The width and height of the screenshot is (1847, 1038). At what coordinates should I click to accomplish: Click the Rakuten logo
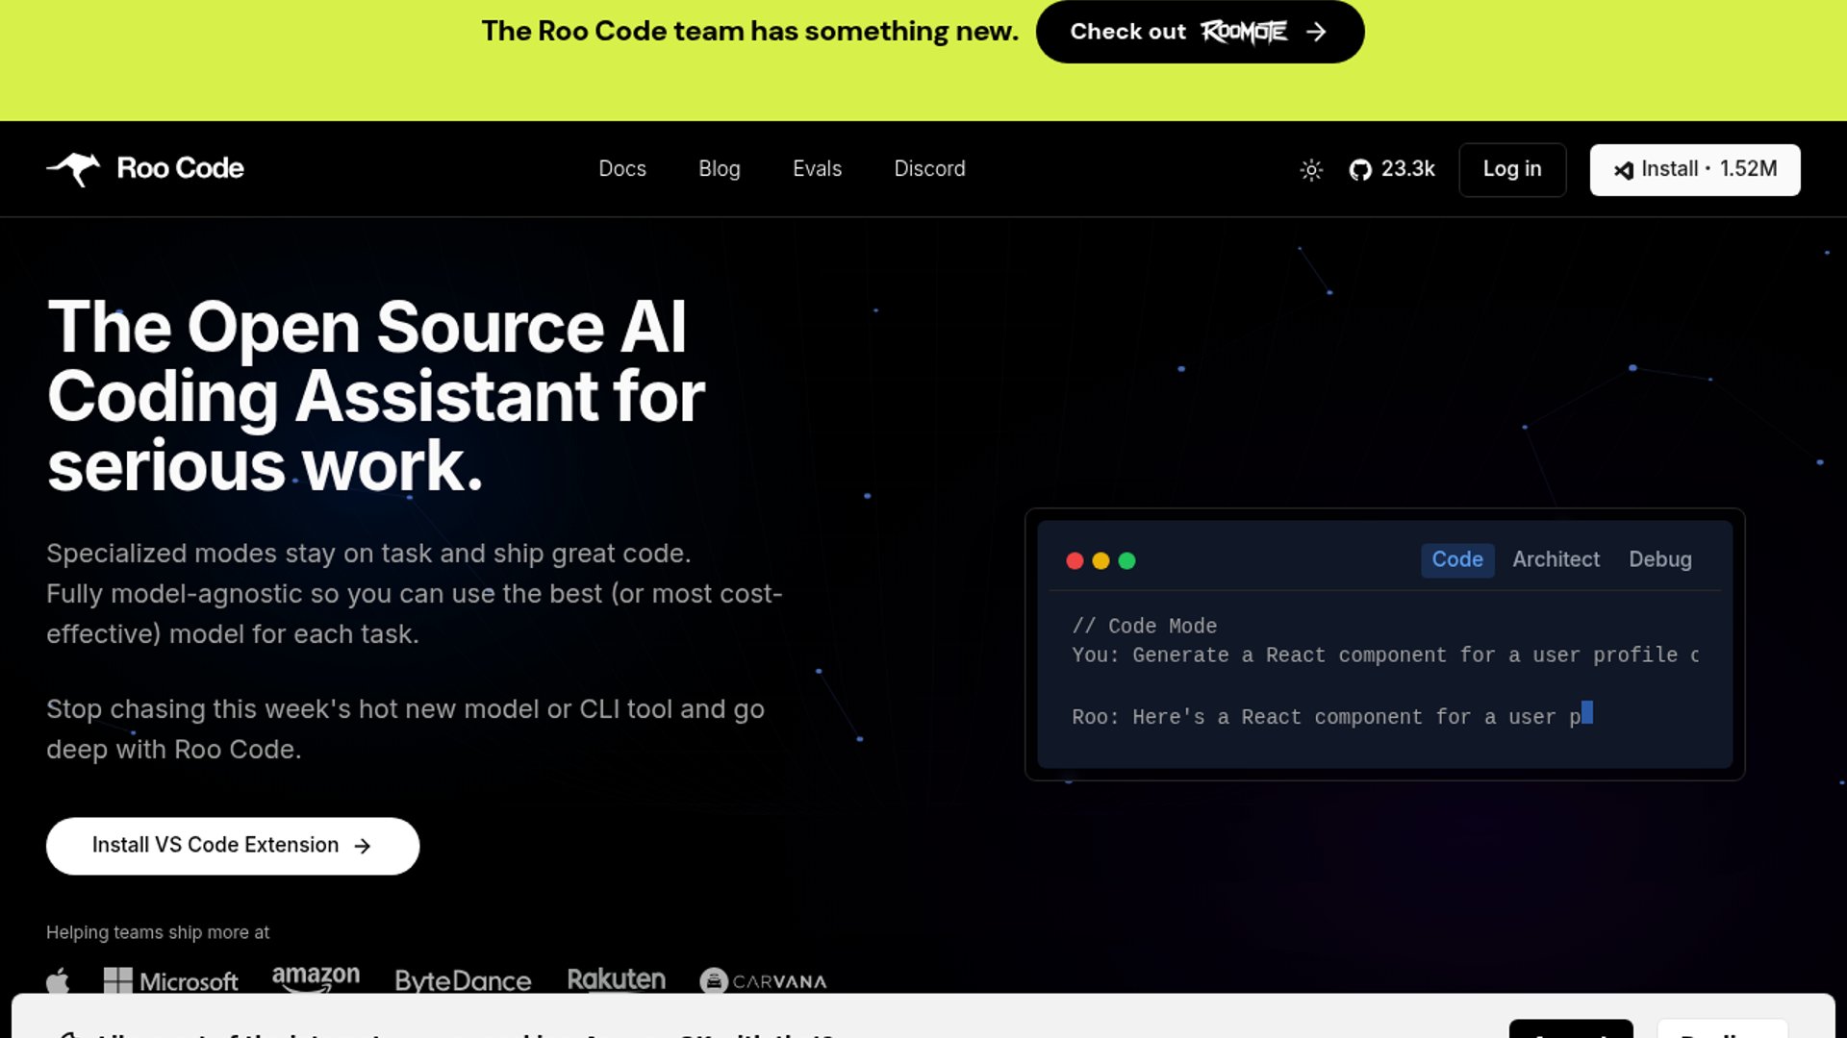(x=616, y=979)
